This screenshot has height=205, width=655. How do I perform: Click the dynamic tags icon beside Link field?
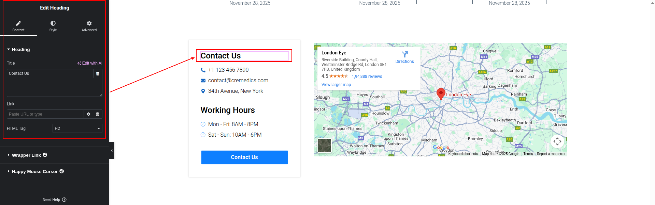(x=98, y=114)
